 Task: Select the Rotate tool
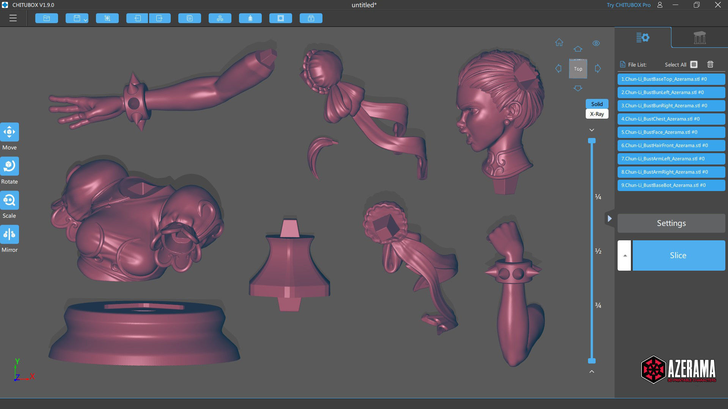point(9,166)
